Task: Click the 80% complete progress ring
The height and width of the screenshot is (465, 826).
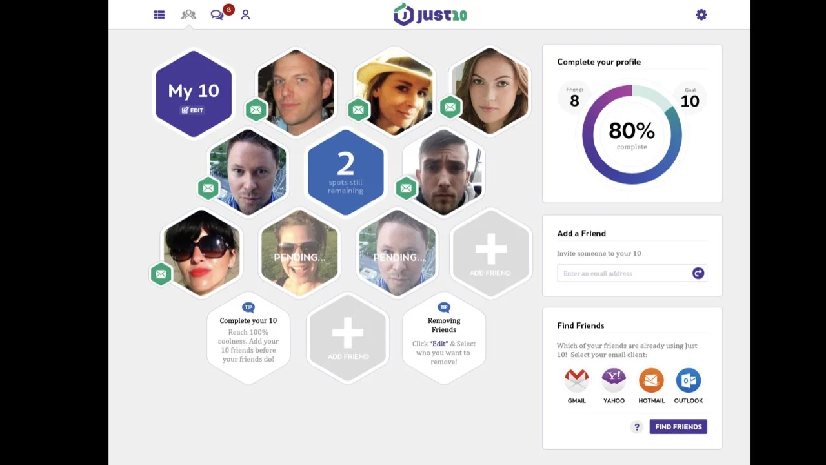Action: (x=632, y=134)
